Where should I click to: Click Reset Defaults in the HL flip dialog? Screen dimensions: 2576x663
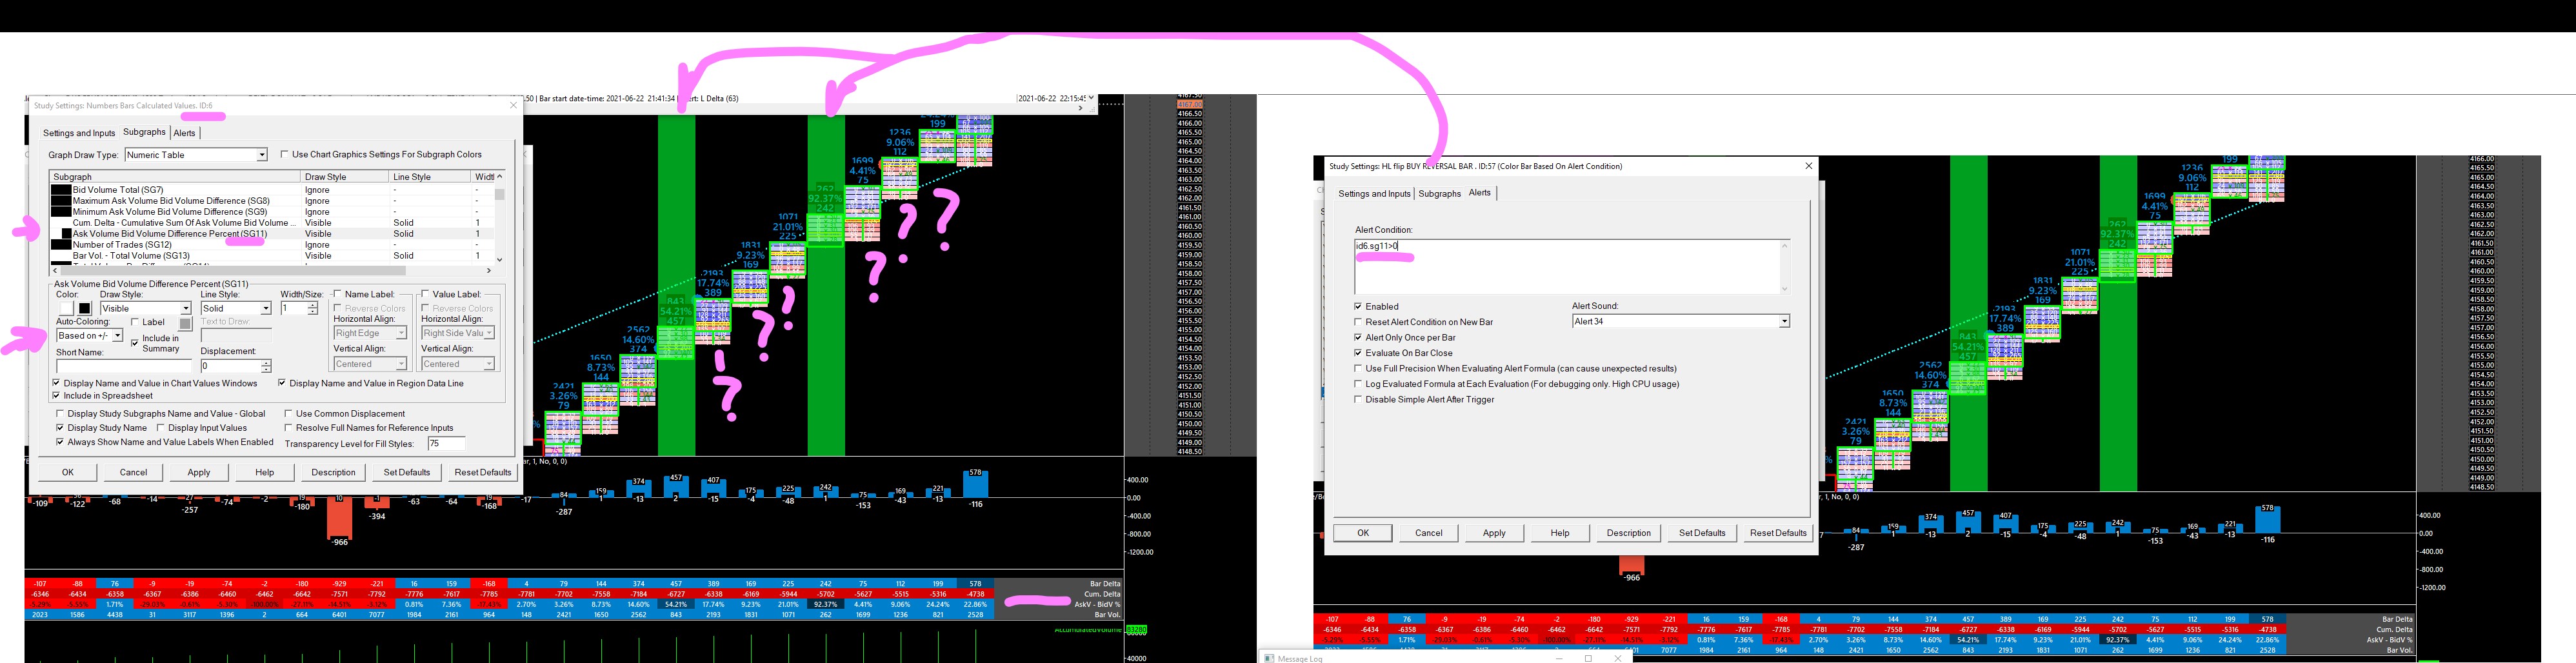[1778, 533]
